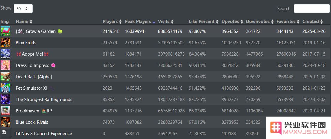Screen dimensions: 331x139
Task: Open the Adopt Me! game thumbnail
Action: click(5, 54)
